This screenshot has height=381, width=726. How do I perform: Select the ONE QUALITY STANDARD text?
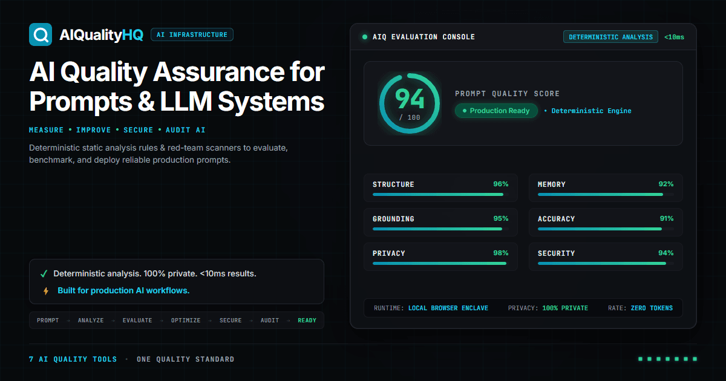tap(185, 359)
